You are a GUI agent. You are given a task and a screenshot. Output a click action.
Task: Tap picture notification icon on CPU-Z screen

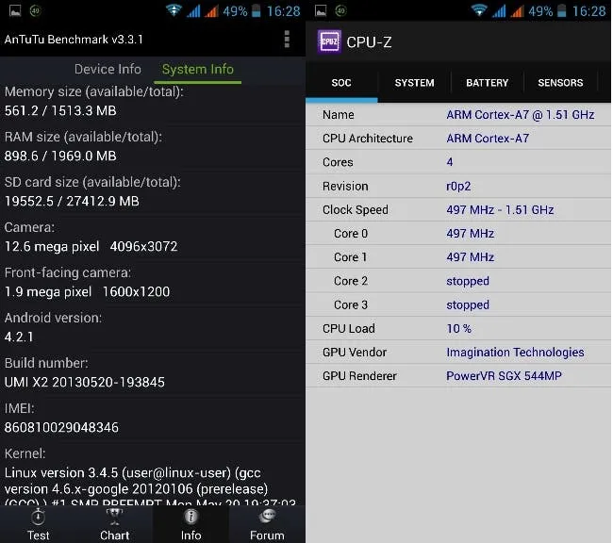pos(321,11)
